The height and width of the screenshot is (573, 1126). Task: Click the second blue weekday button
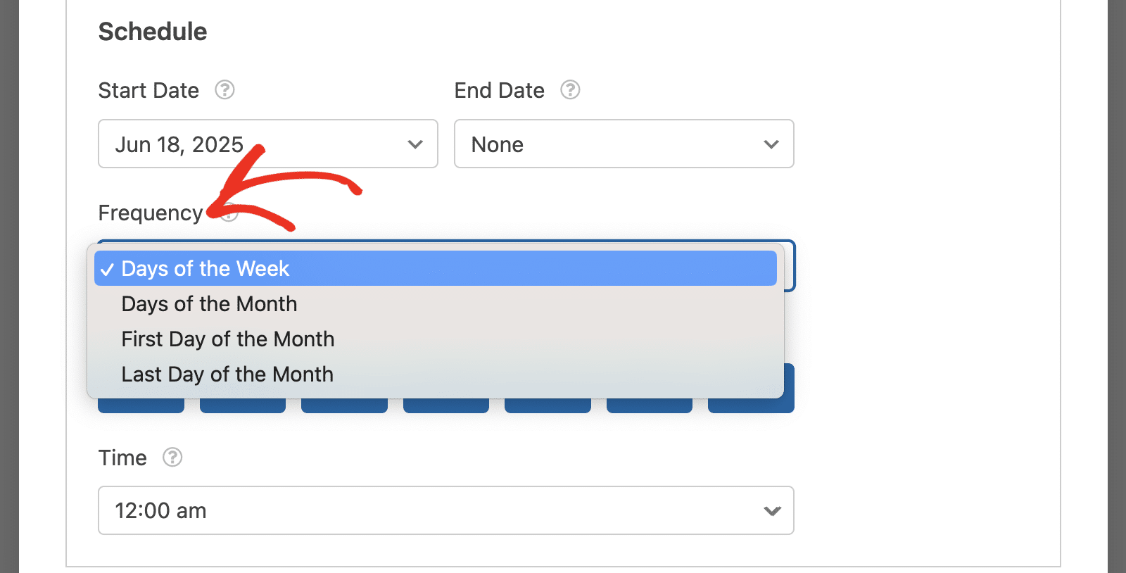[x=243, y=405]
